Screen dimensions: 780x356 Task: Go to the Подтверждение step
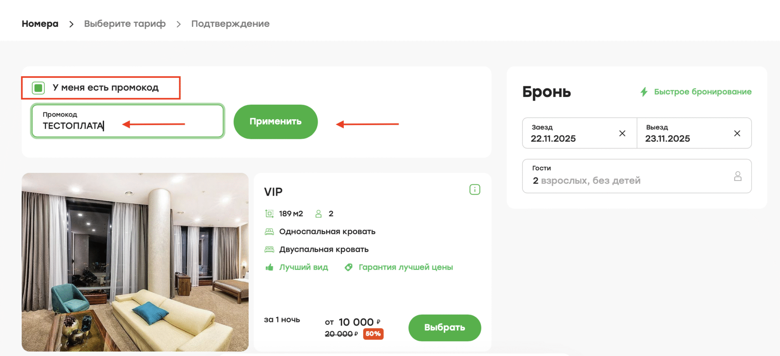tap(230, 24)
